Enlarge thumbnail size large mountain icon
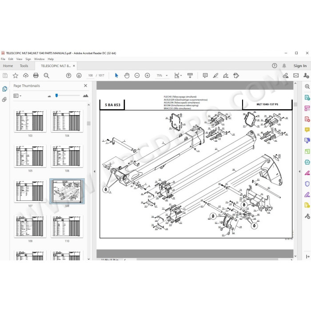 85,96
